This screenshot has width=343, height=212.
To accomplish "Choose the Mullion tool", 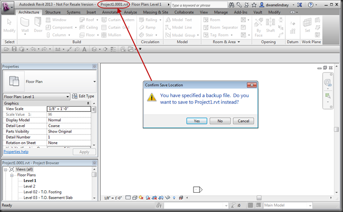I will 111,35.
